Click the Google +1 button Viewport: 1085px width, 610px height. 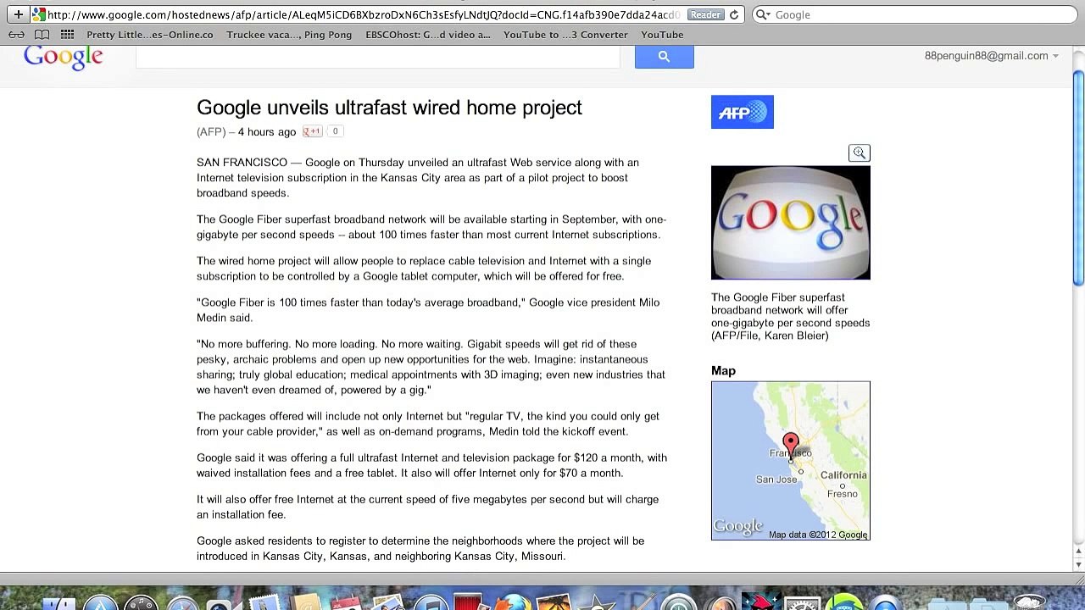(x=313, y=131)
